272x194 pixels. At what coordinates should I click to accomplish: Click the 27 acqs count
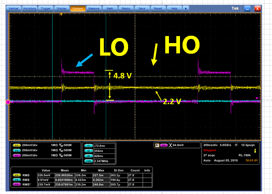[209, 155]
